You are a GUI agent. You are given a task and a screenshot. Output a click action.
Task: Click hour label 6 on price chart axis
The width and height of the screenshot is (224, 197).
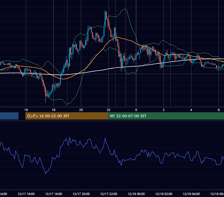pos(219,110)
